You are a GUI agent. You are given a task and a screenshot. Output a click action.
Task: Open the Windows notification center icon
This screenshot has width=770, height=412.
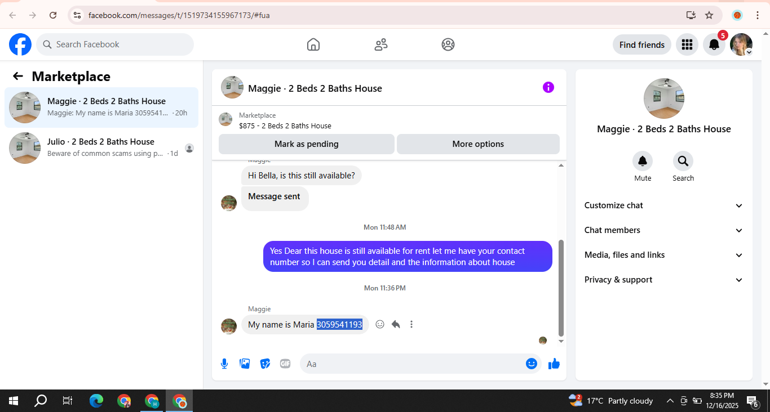tap(752, 401)
